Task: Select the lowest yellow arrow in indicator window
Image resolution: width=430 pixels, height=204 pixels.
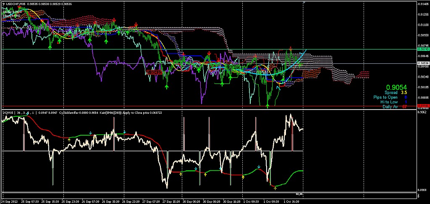Action: point(275,188)
